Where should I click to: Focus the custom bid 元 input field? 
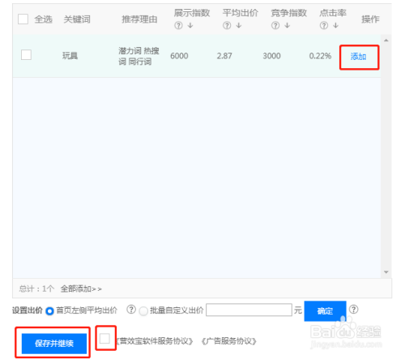(249, 310)
